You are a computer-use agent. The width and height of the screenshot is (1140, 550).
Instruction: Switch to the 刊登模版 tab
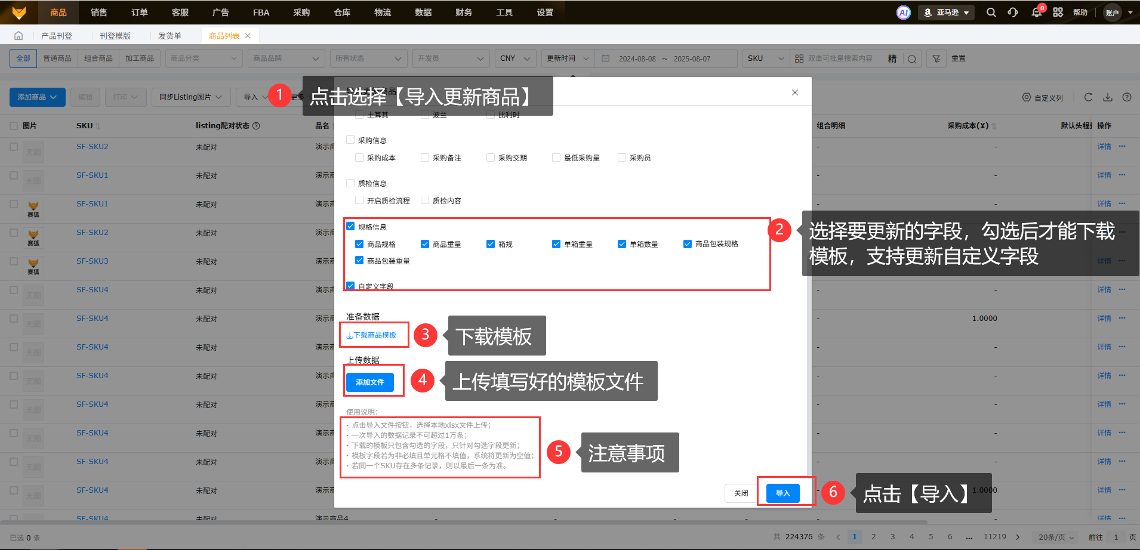pyautogui.click(x=115, y=36)
